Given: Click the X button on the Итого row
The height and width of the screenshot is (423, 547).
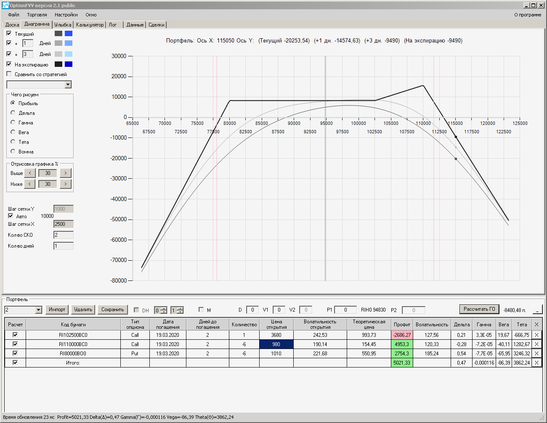Looking at the screenshot, I should pyautogui.click(x=536, y=363).
